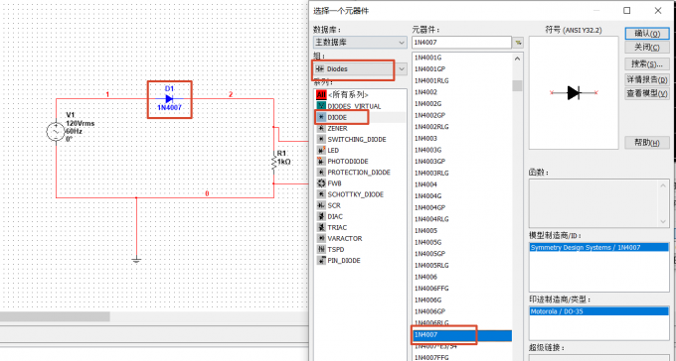Select component 1N4003GP in list
Image resolution: width=676 pixels, height=361 pixels.
coord(429,162)
